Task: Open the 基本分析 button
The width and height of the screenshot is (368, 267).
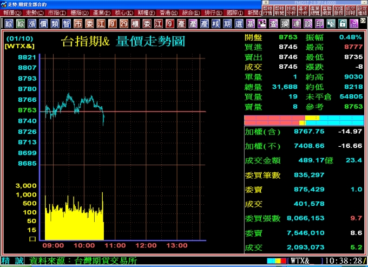Action: point(303,11)
